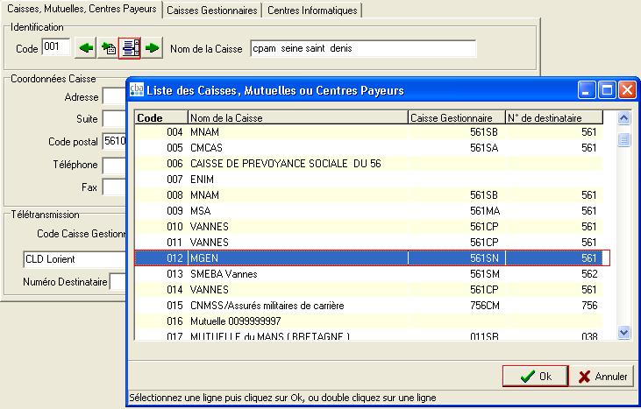The height and width of the screenshot is (409, 641).
Task: Click the N° de destinataire column header
Action: tap(554, 118)
